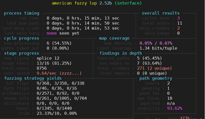Click the paths timed out value '0 (0.00%)'

pyautogui.click(x=58, y=48)
